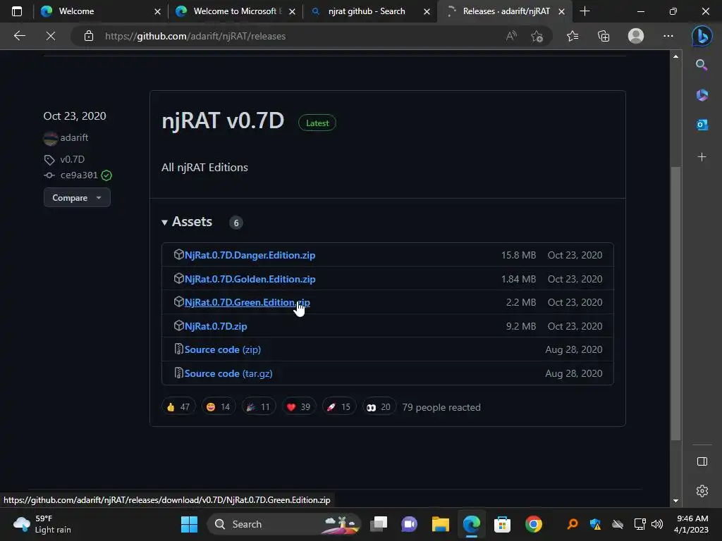Image resolution: width=722 pixels, height=541 pixels.
Task: Open the Compare dropdown
Action: point(77,198)
